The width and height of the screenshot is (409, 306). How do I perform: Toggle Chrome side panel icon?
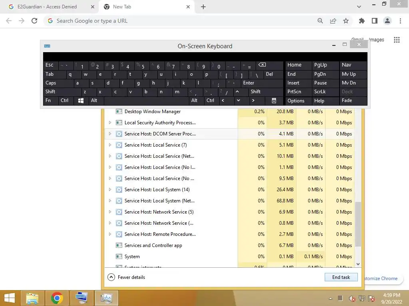click(x=375, y=21)
